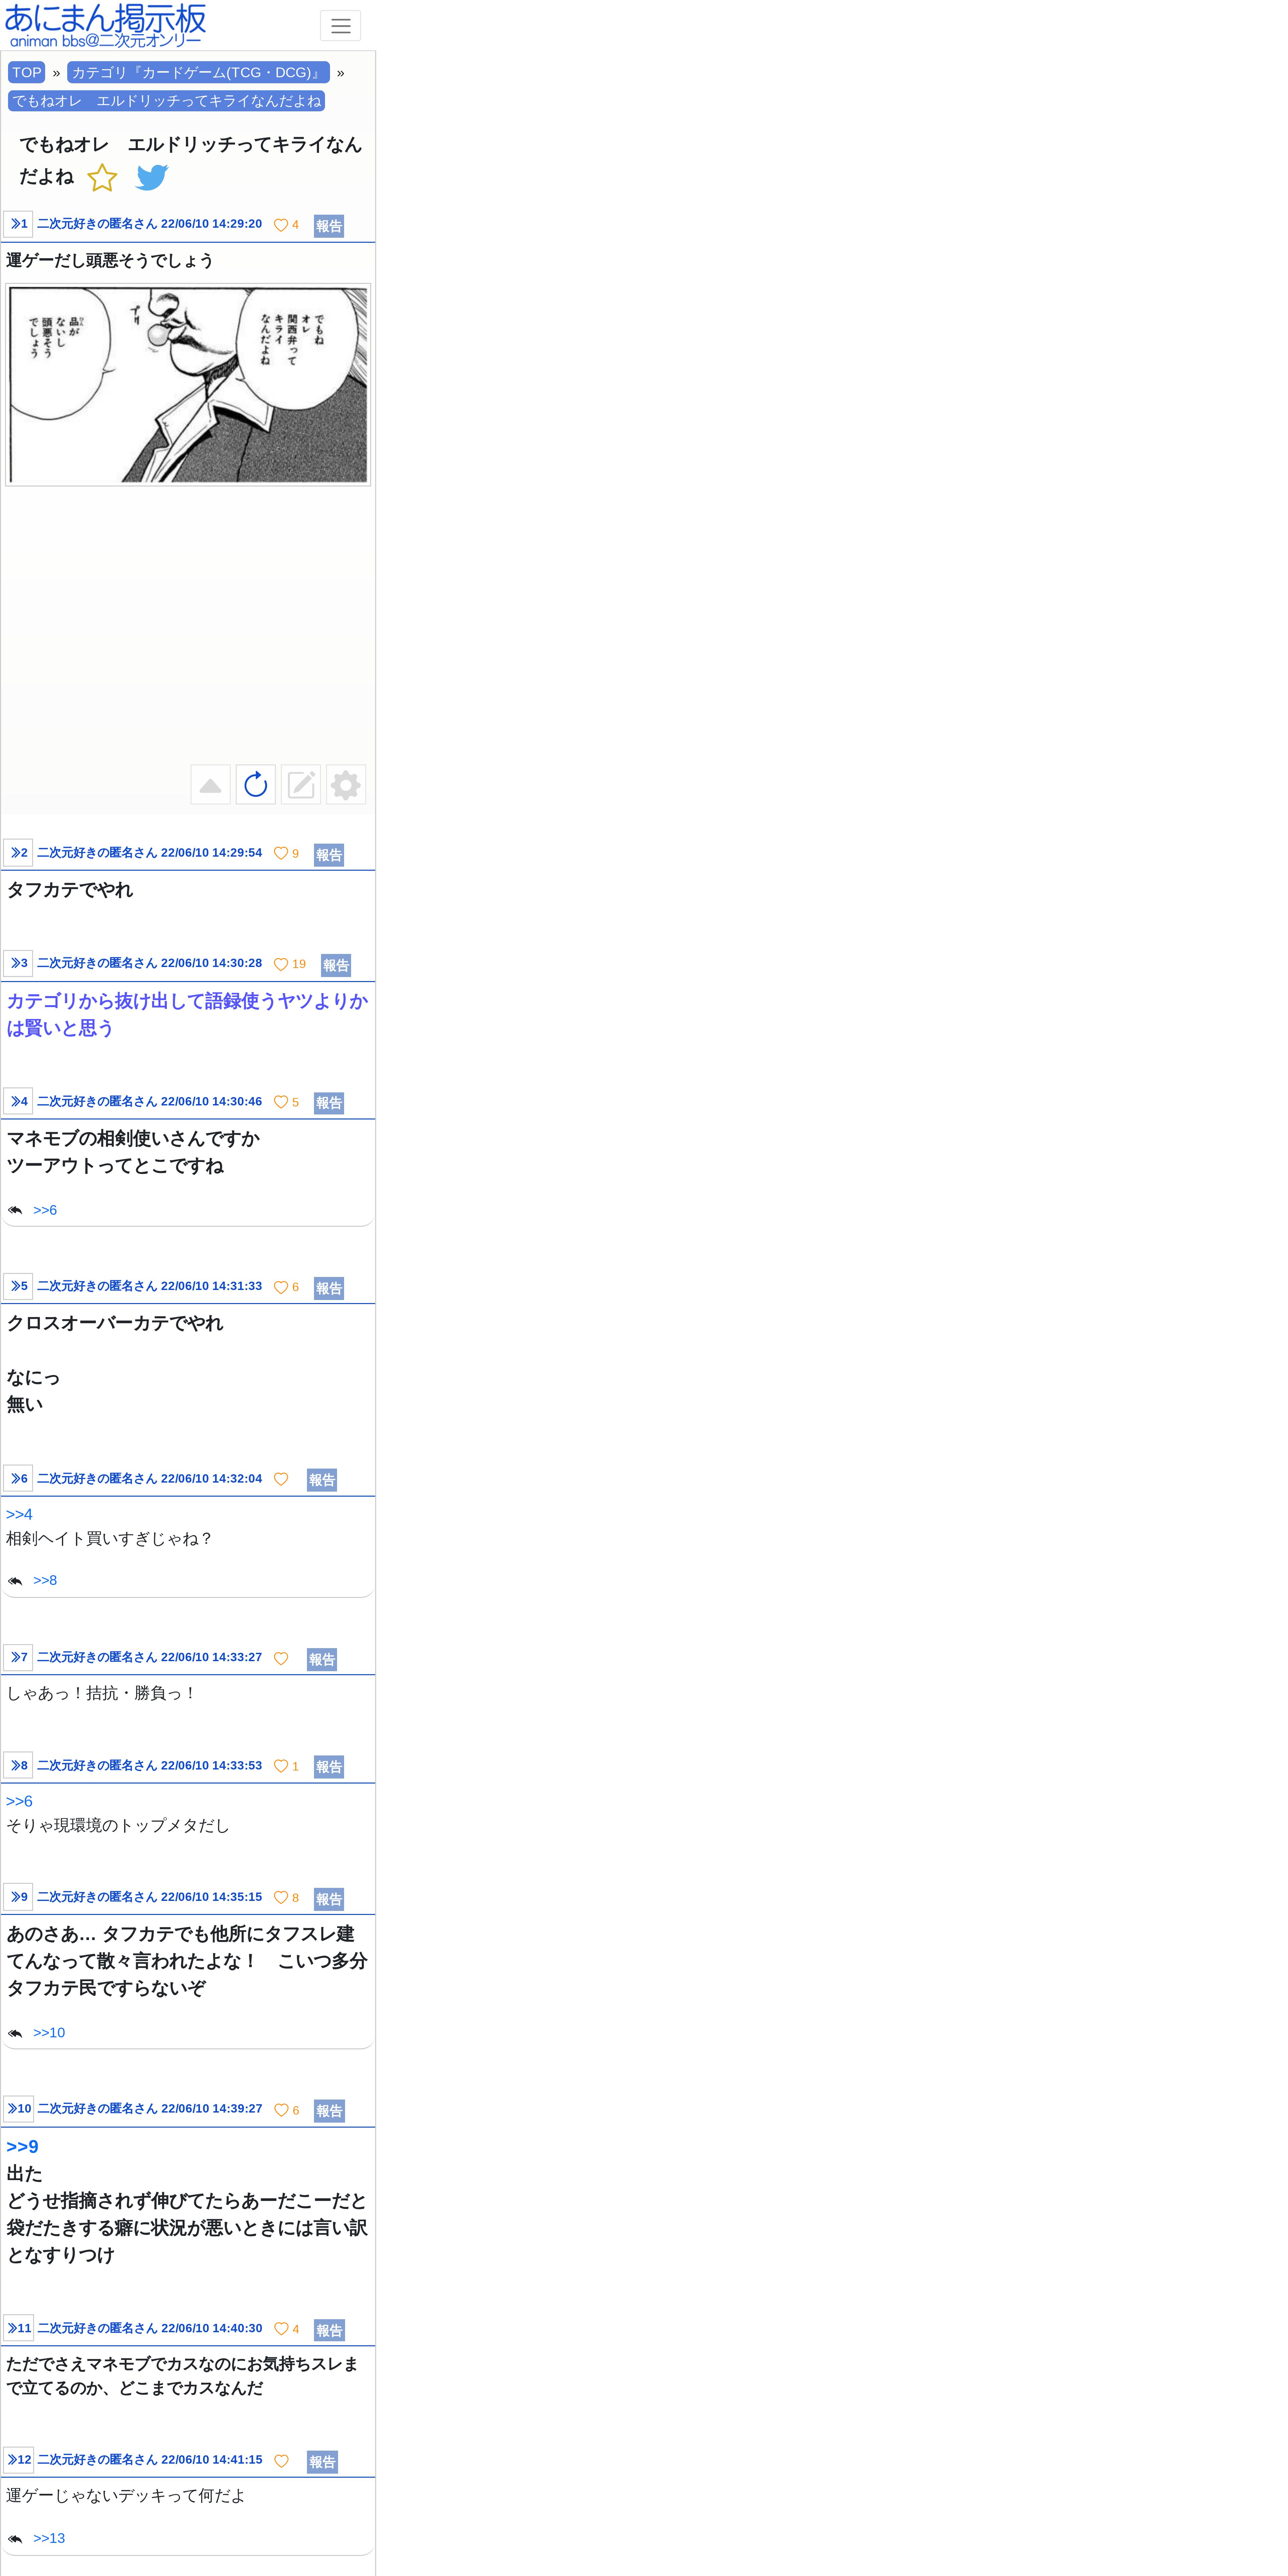Image resolution: width=1288 pixels, height=2576 pixels.
Task: Click the post number >>2 button
Action: click(x=18, y=853)
